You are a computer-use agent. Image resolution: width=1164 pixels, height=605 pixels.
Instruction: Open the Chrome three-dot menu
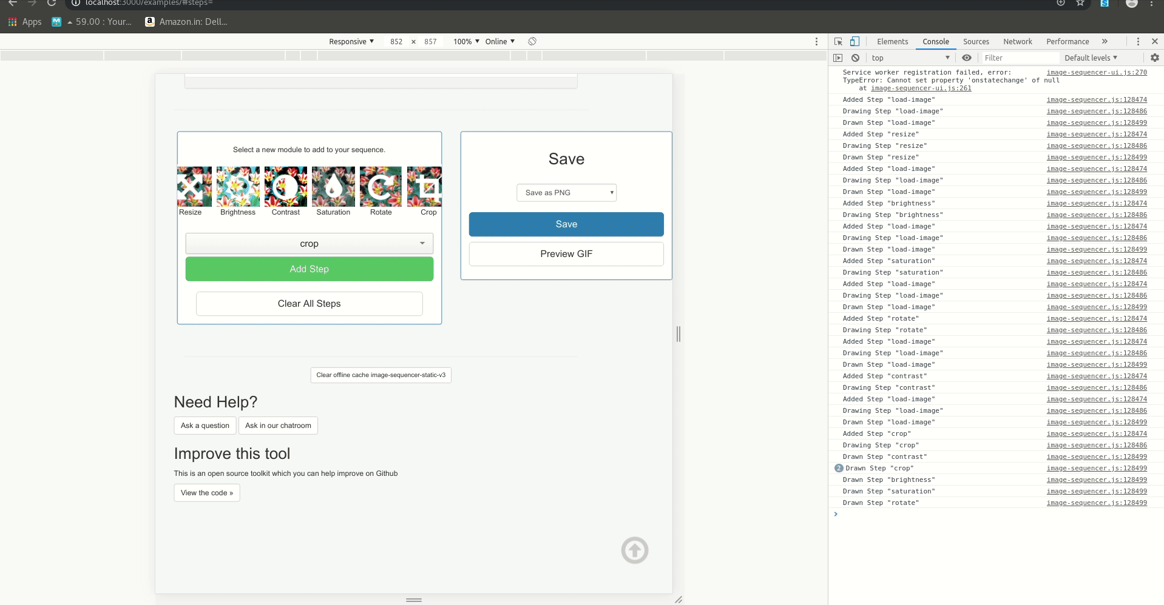click(1152, 3)
